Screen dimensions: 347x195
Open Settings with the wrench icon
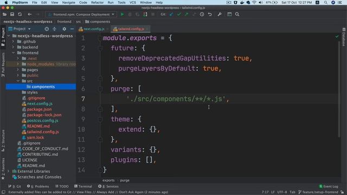coord(220,15)
